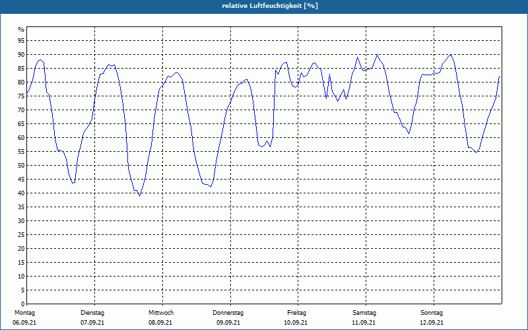
Task: Click the '65' y-axis label
Action: pos(21,124)
